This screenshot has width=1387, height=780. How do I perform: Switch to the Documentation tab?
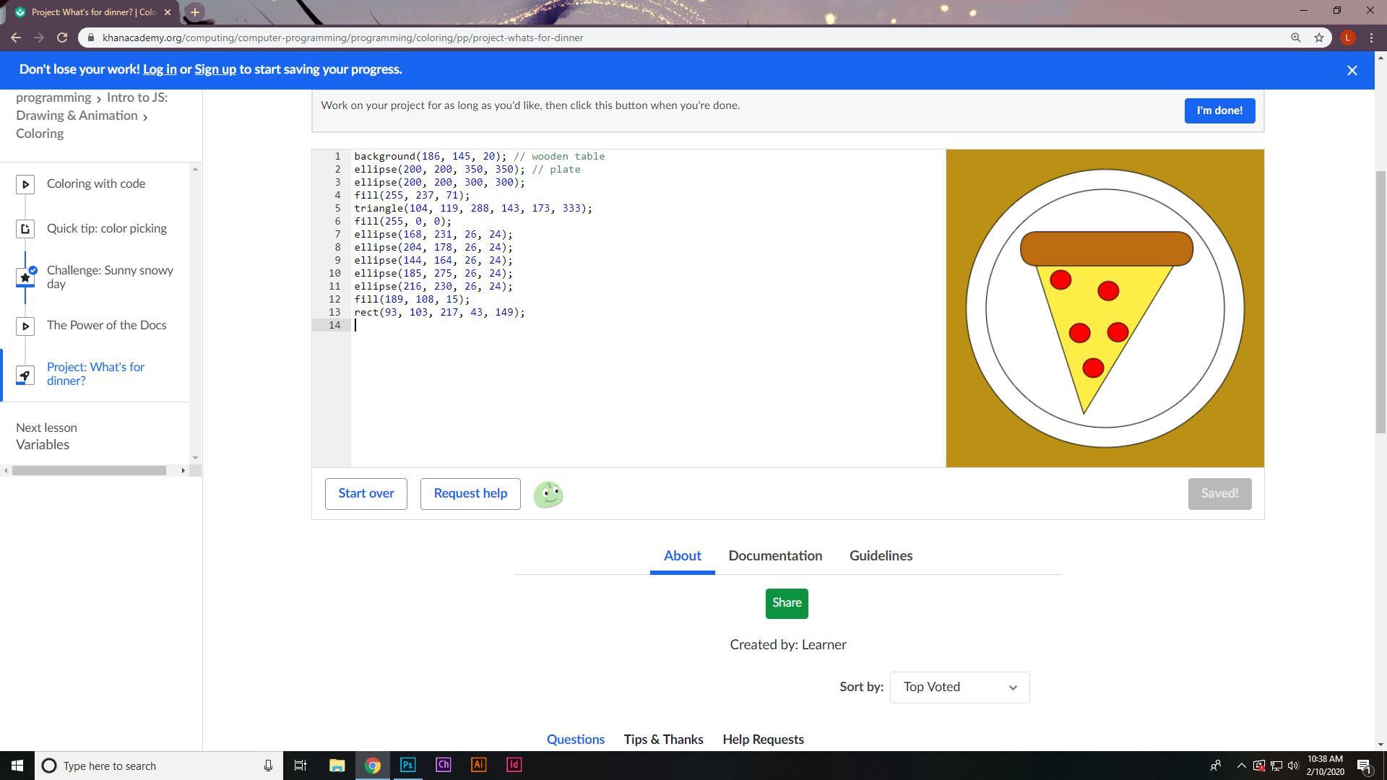pos(774,555)
